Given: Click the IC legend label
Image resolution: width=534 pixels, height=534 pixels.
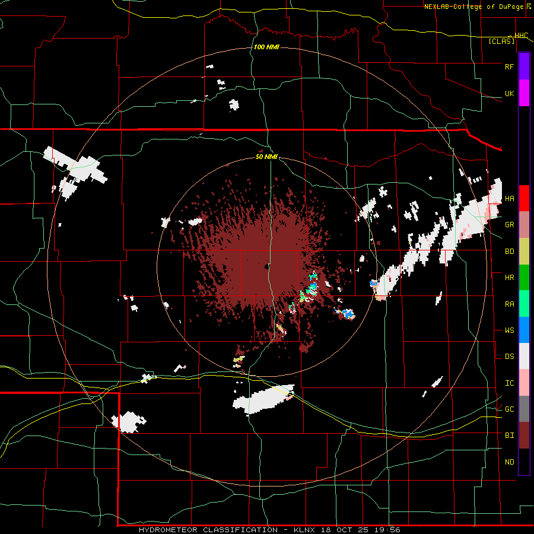Looking at the screenshot, I should point(509,383).
